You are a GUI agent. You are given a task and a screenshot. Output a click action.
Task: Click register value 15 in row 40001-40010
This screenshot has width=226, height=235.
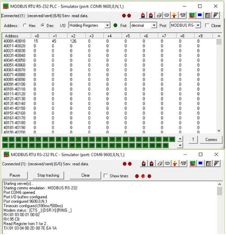click(36, 41)
